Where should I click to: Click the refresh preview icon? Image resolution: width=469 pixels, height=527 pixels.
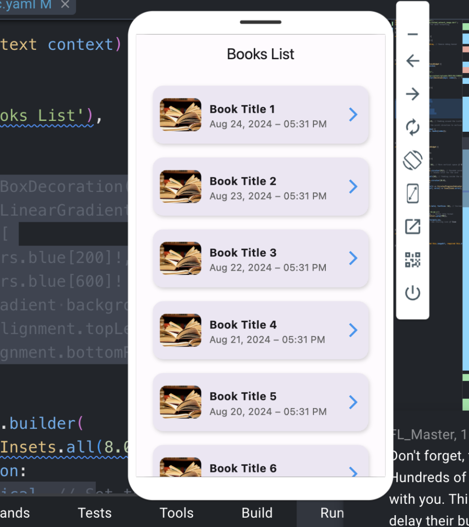[412, 127]
